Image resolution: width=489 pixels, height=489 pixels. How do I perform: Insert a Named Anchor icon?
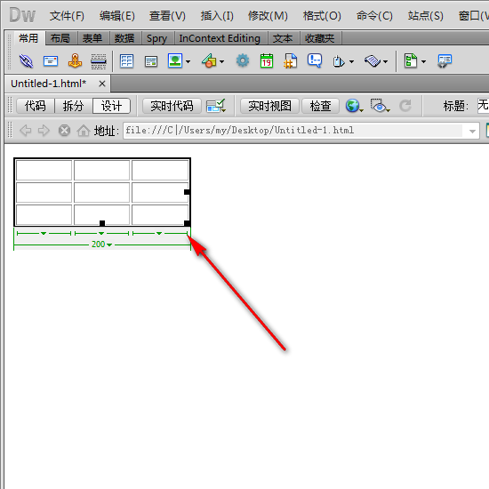click(75, 61)
